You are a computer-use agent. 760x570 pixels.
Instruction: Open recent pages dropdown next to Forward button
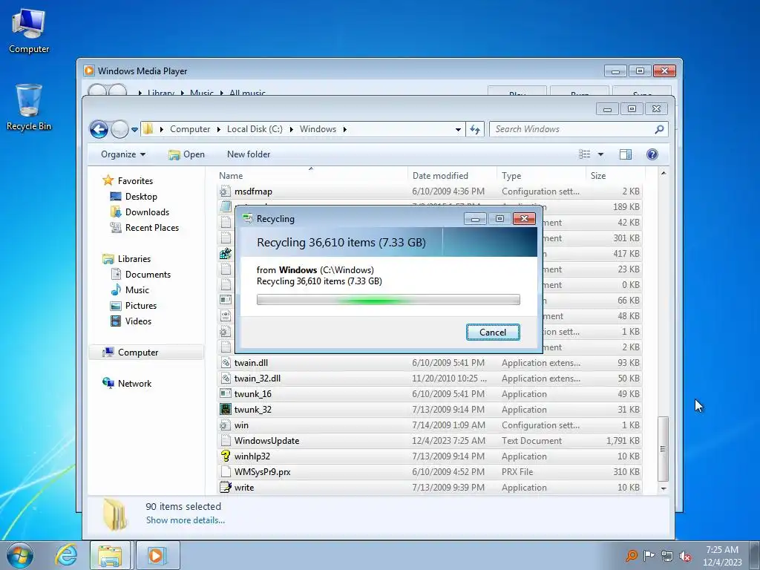[135, 129]
